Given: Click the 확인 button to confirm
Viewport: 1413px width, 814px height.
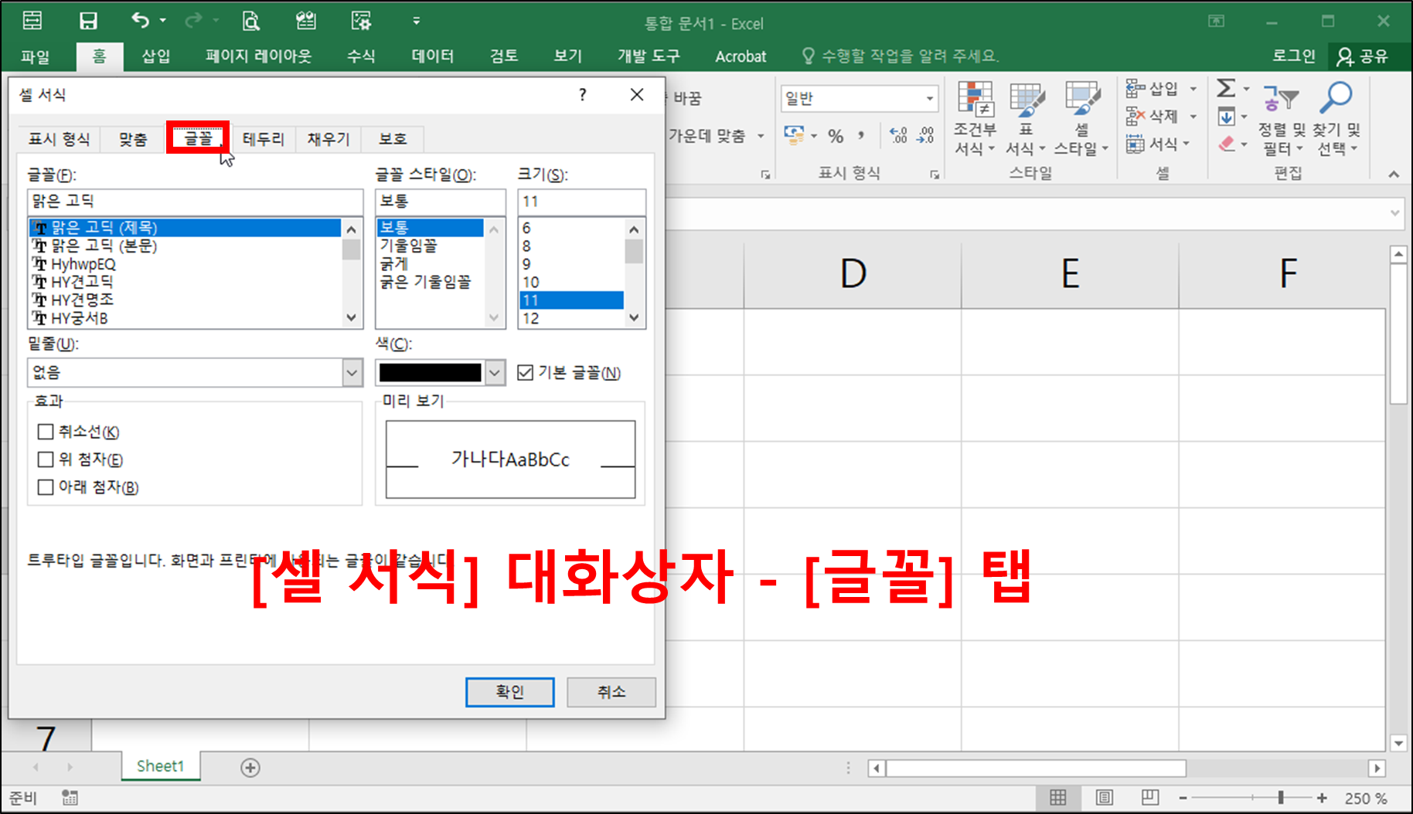Looking at the screenshot, I should [509, 692].
